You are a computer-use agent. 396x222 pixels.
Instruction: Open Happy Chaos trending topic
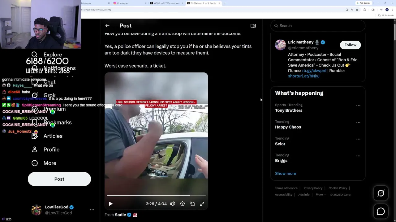click(x=288, y=127)
